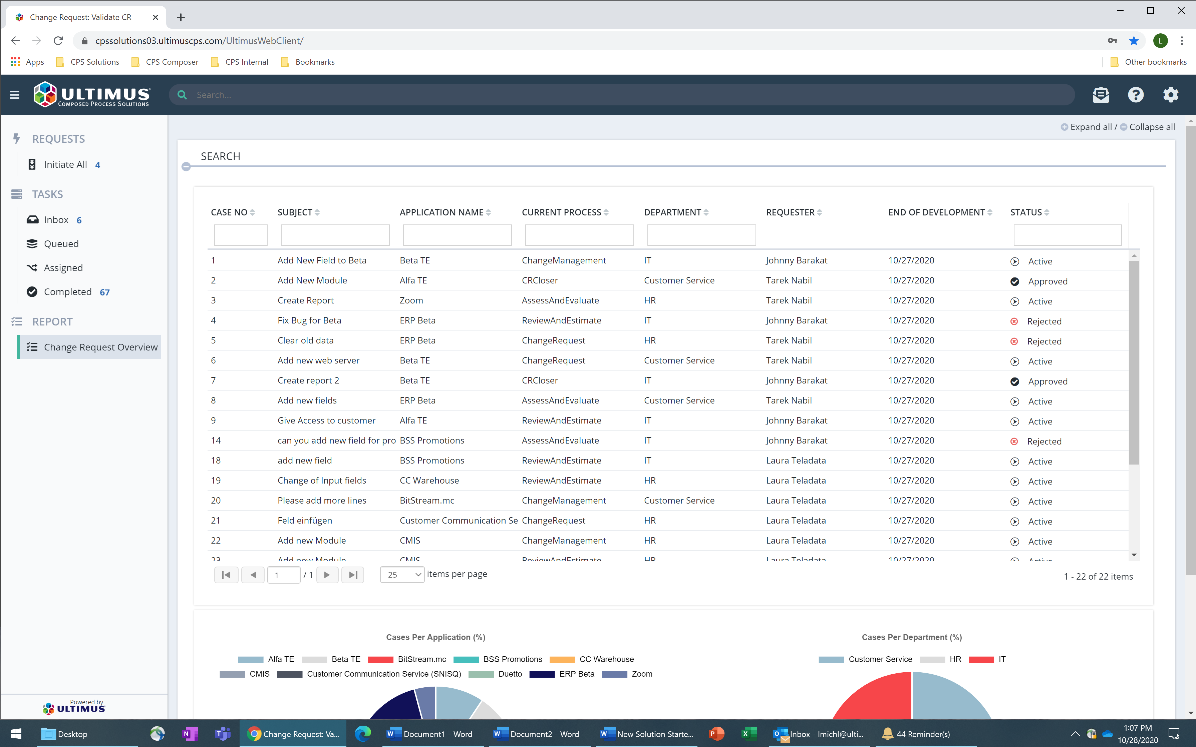Go to the next page of results
This screenshot has height=747, width=1196.
[x=327, y=575]
